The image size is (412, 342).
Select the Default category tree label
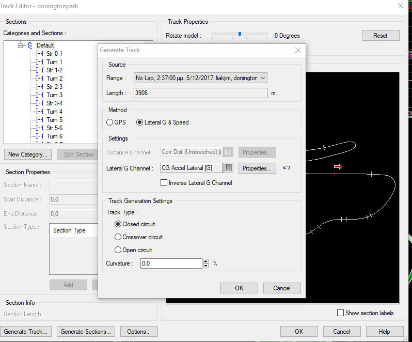[45, 45]
